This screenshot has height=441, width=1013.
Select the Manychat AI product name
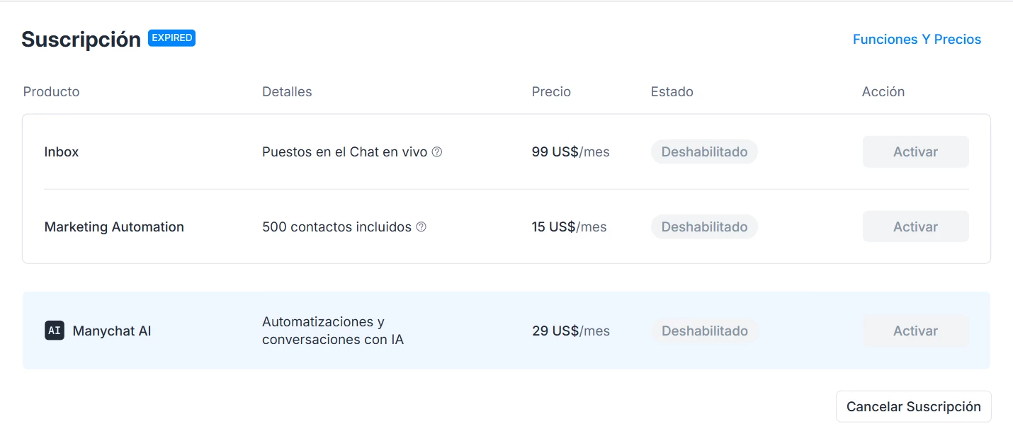[112, 331]
